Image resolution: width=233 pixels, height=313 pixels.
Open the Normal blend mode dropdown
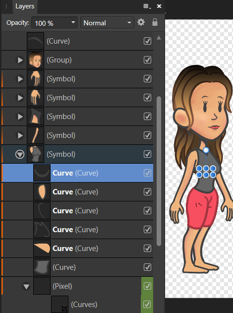[107, 23]
